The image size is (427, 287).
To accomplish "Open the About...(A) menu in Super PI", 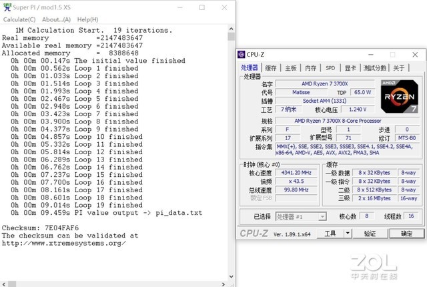I will coord(56,19).
